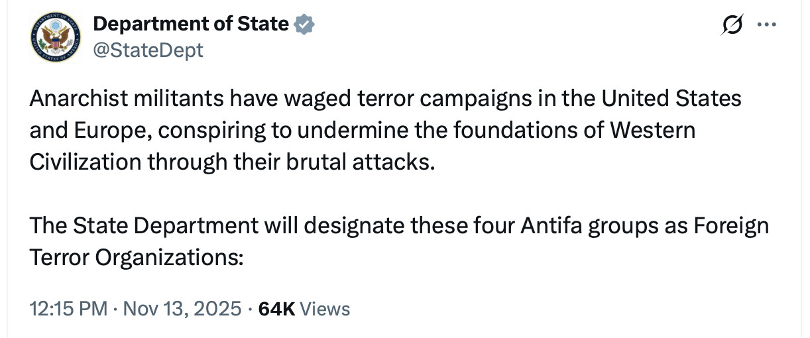Click the @StateDept handle
Image resolution: width=810 pixels, height=338 pixels.
coord(148,50)
